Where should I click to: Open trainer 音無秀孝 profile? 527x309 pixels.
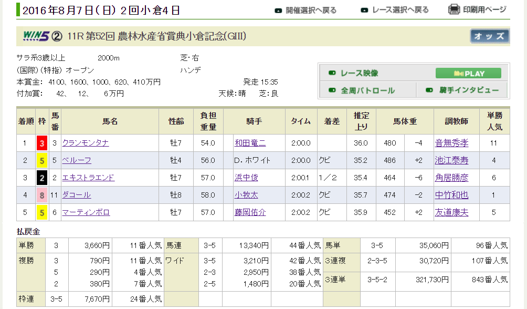point(451,143)
